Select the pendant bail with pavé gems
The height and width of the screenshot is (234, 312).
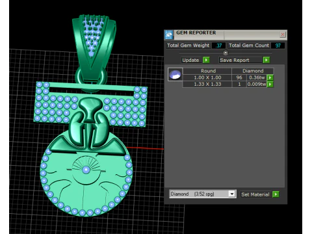[94, 47]
